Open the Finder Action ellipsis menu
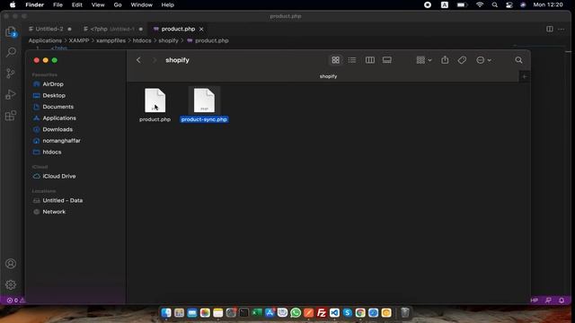Image resolution: width=575 pixels, height=323 pixels. pos(483,60)
